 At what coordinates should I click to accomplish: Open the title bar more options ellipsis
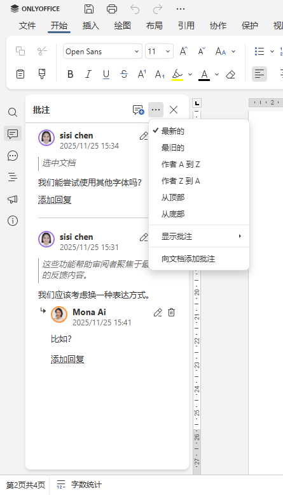(181, 9)
